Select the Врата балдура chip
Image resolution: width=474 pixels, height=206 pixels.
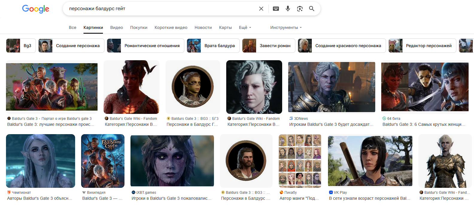(213, 46)
